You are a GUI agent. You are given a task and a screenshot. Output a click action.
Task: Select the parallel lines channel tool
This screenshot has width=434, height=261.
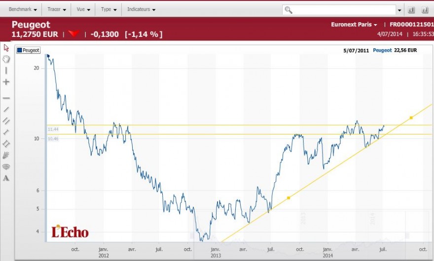click(x=6, y=121)
